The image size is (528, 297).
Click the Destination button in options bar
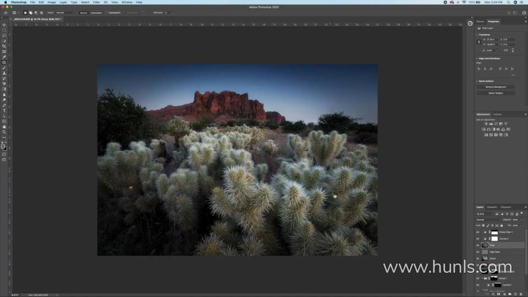coord(96,13)
